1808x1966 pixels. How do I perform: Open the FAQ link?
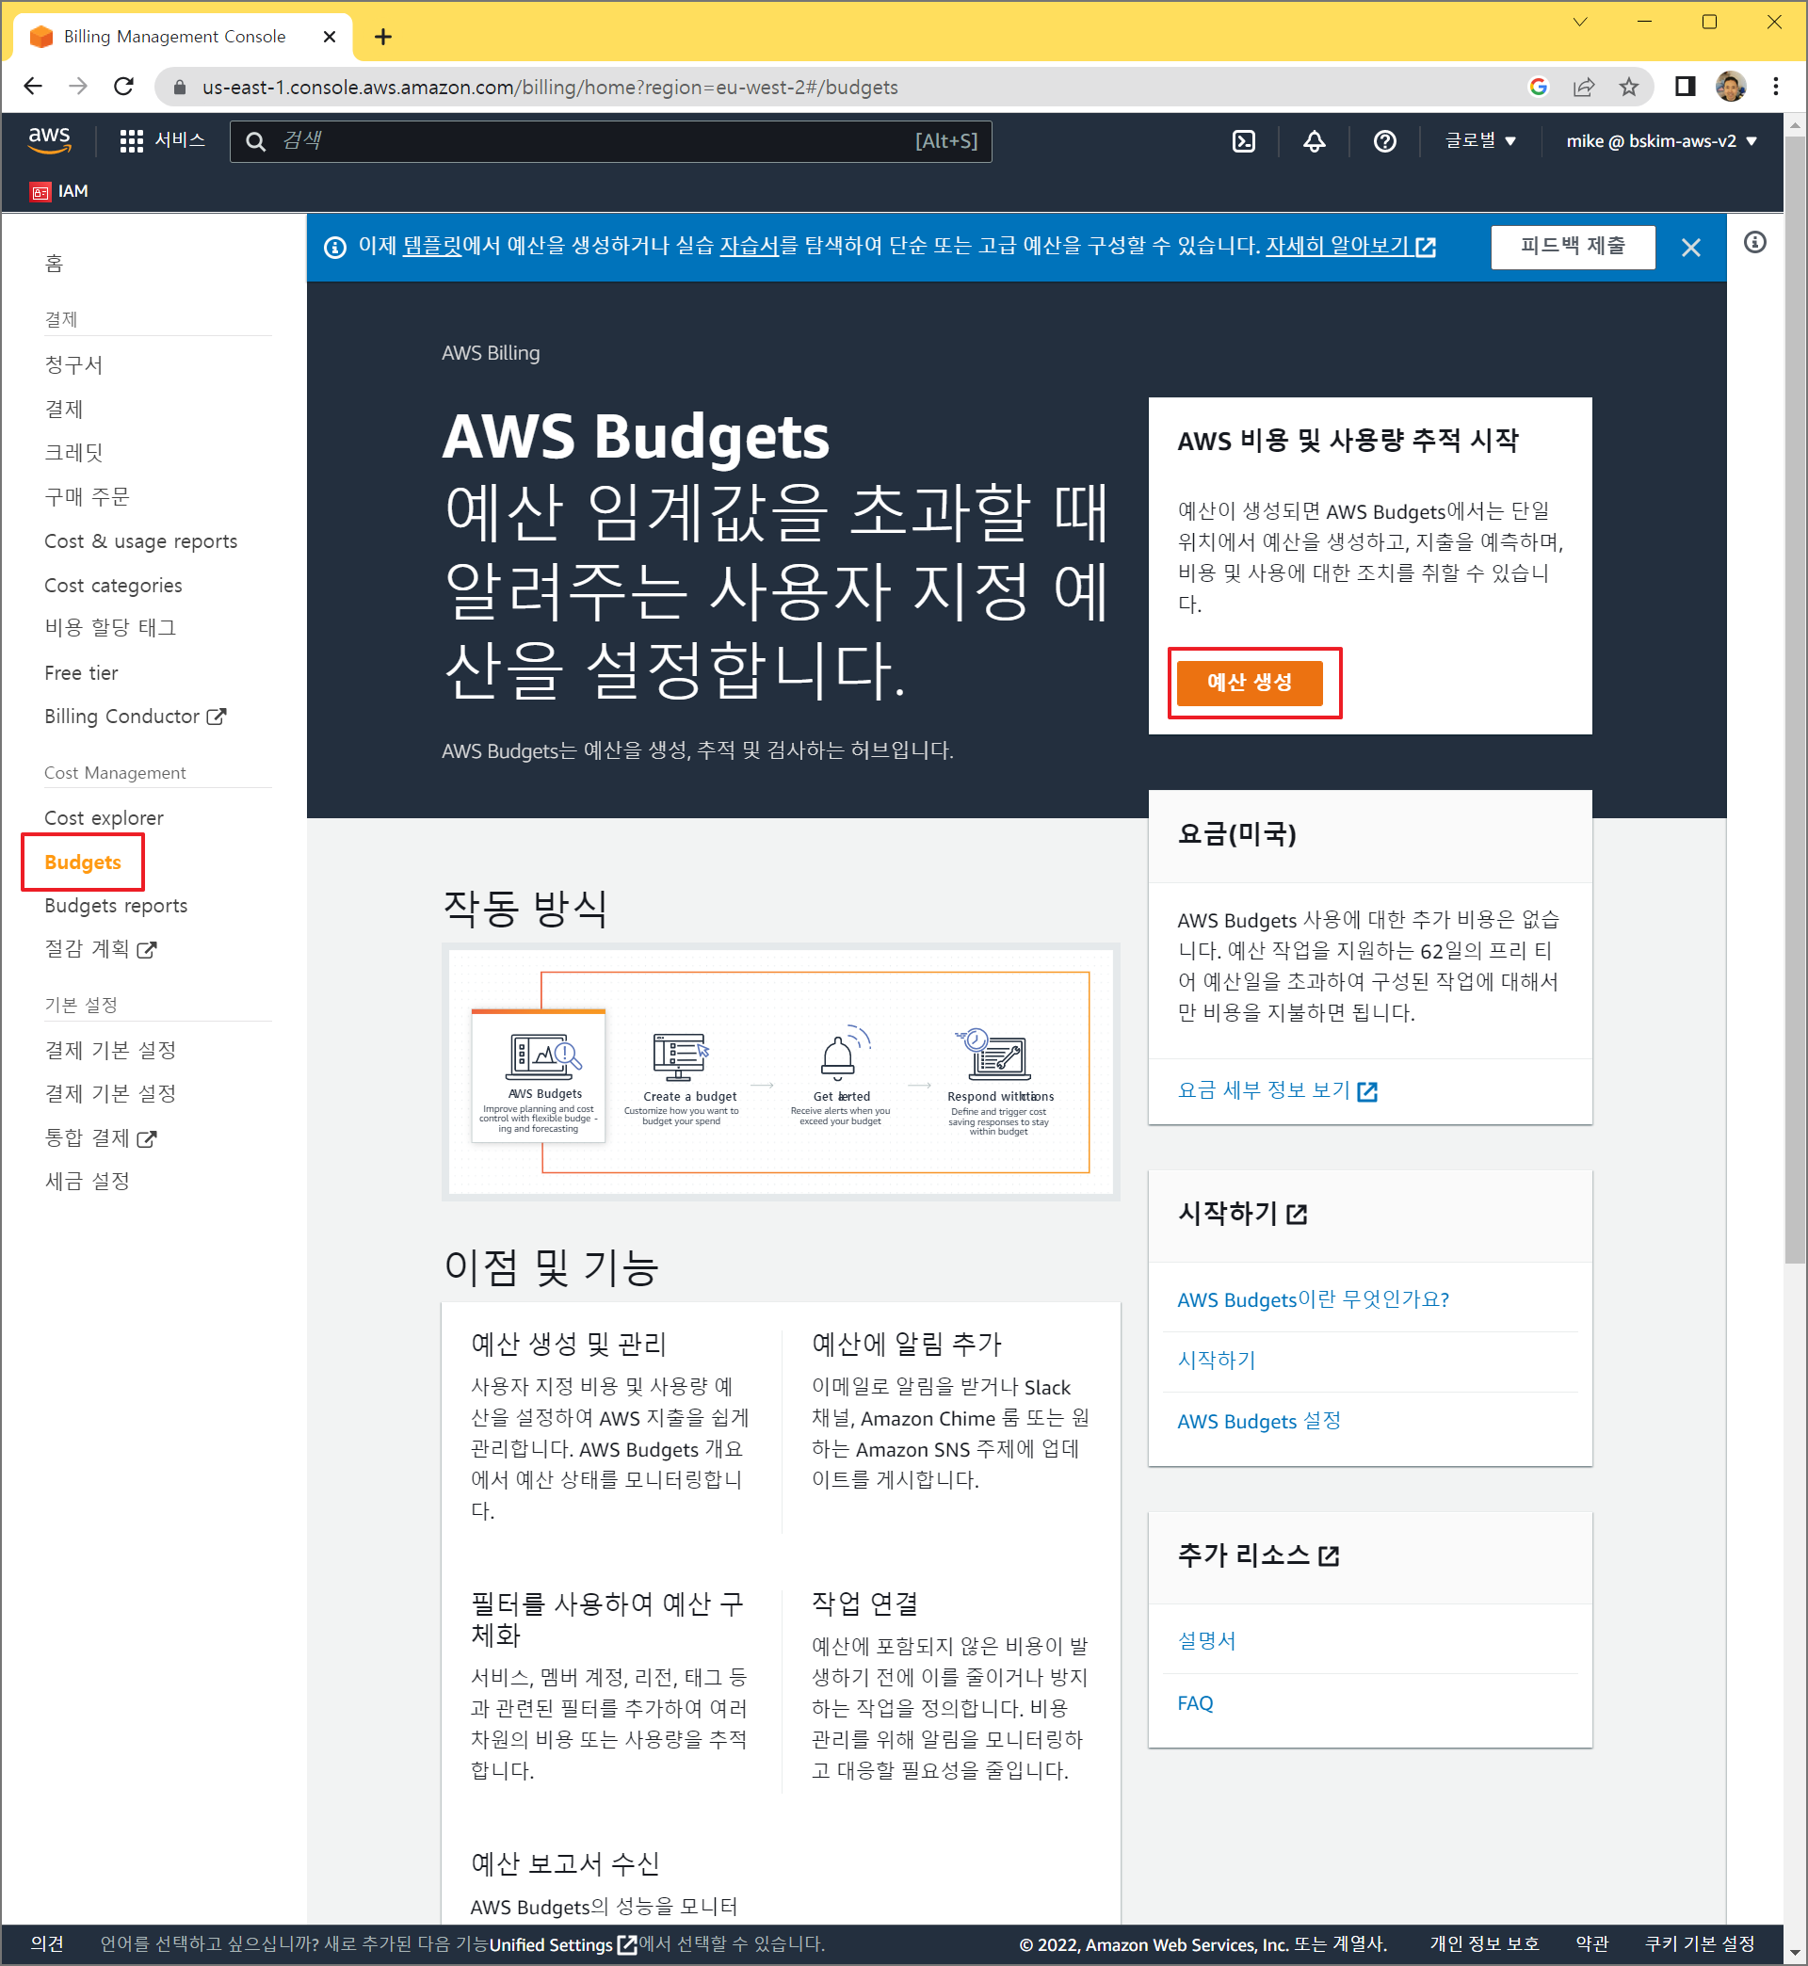tap(1196, 1704)
